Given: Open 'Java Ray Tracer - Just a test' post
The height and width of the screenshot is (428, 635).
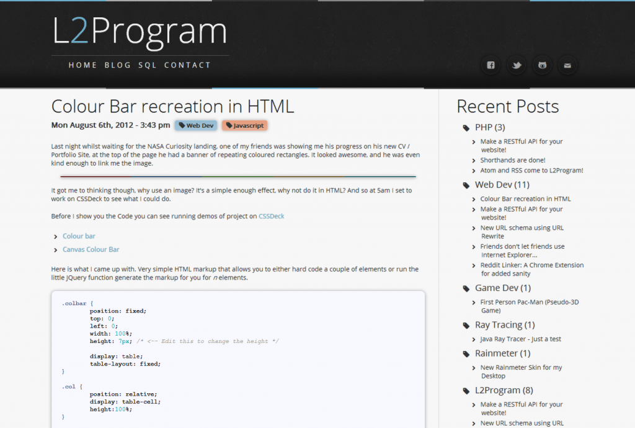Looking at the screenshot, I should [520, 339].
